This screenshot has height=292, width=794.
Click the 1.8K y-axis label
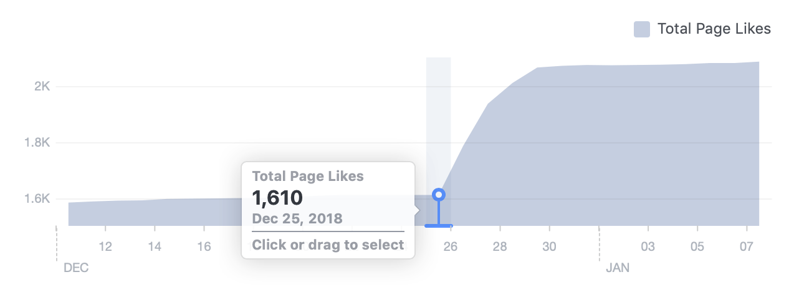click(37, 143)
